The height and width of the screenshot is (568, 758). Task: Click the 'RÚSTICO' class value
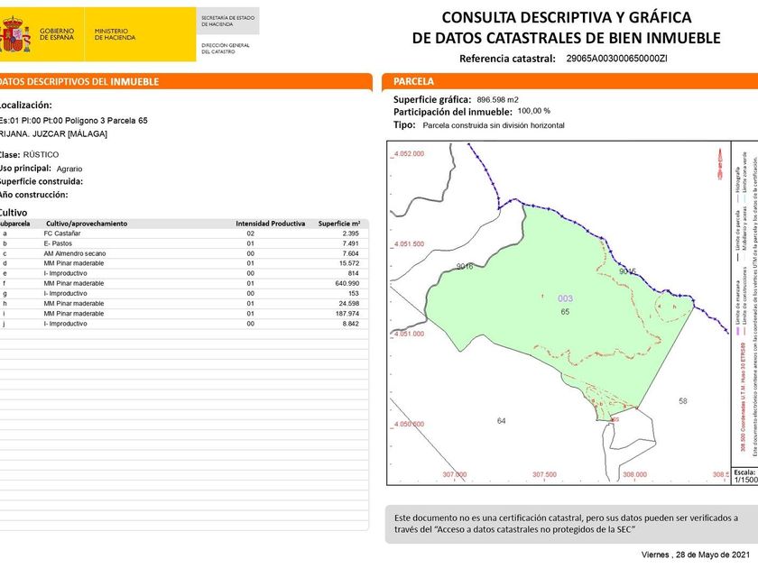[x=42, y=154]
